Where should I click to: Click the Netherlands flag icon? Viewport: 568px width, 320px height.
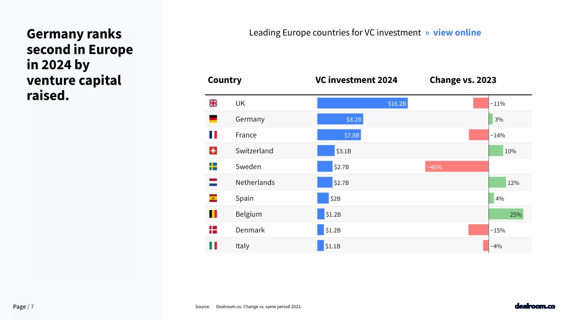[213, 183]
